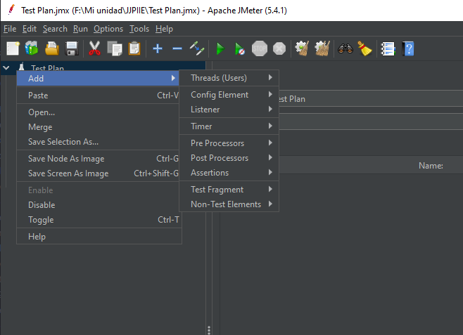Screen dimensions: 463x335
Task: Start the test with the green arrow
Action: point(220,48)
